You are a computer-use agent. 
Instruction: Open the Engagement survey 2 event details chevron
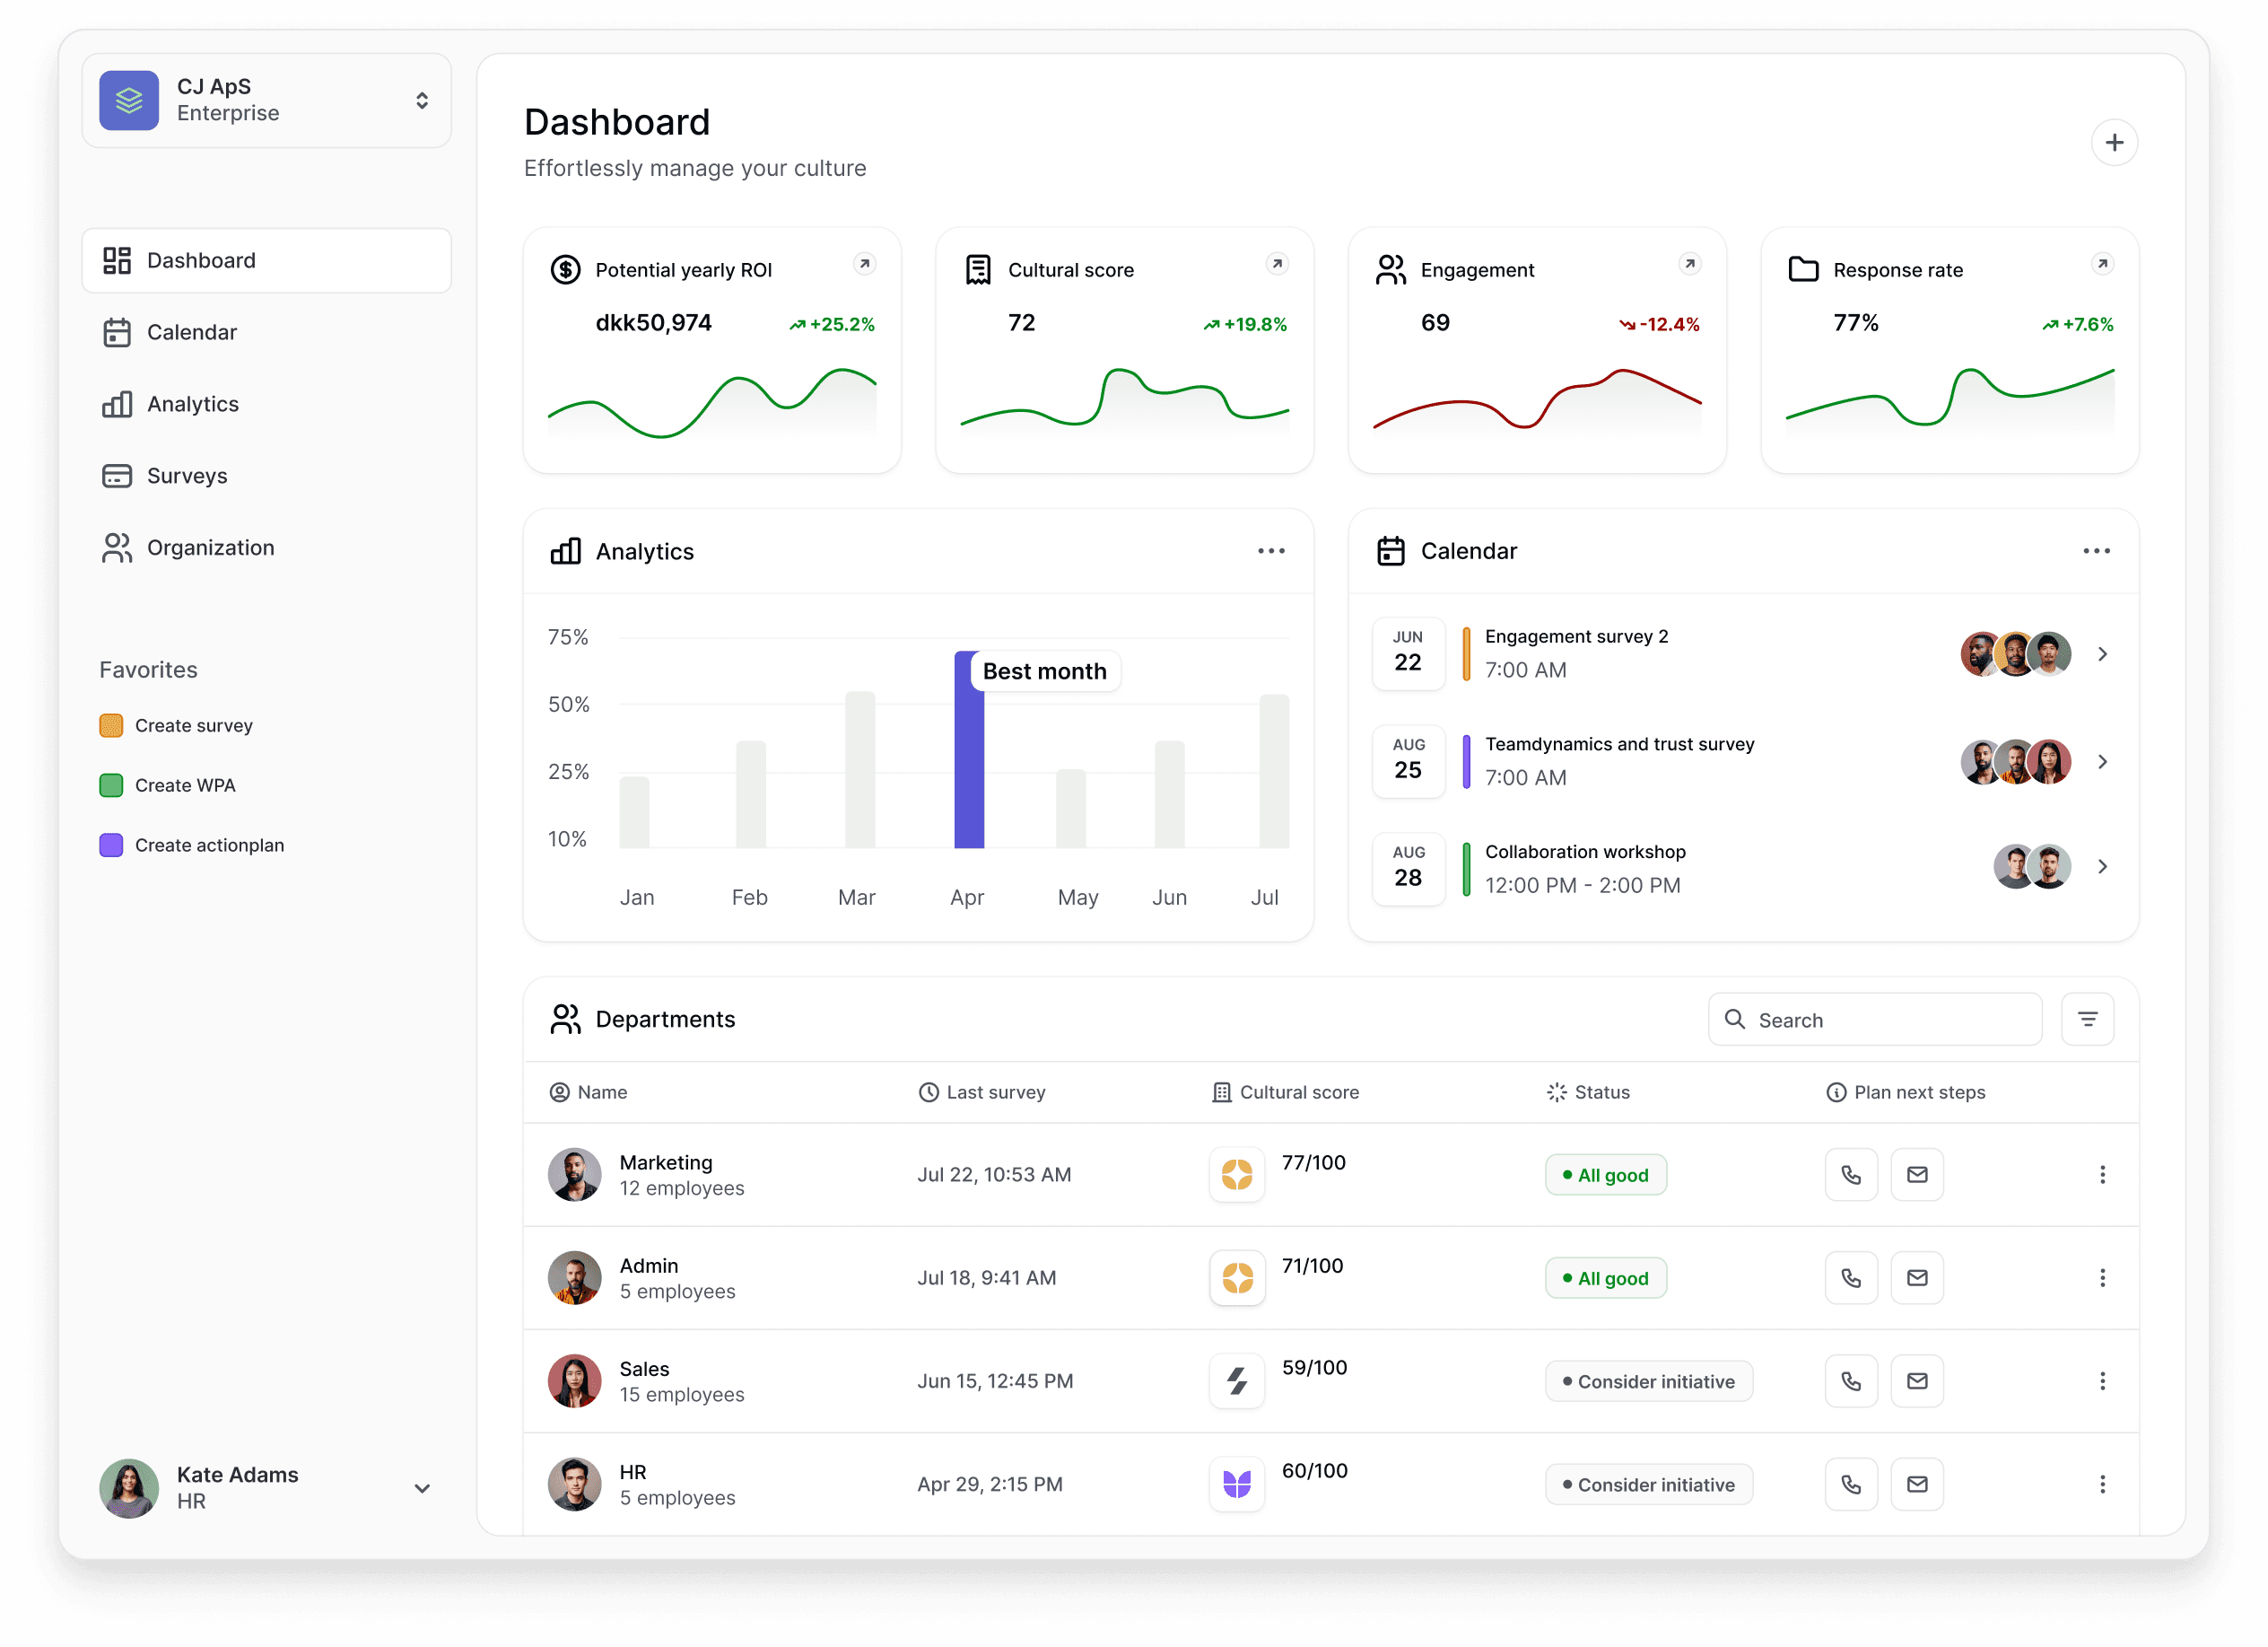2103,653
